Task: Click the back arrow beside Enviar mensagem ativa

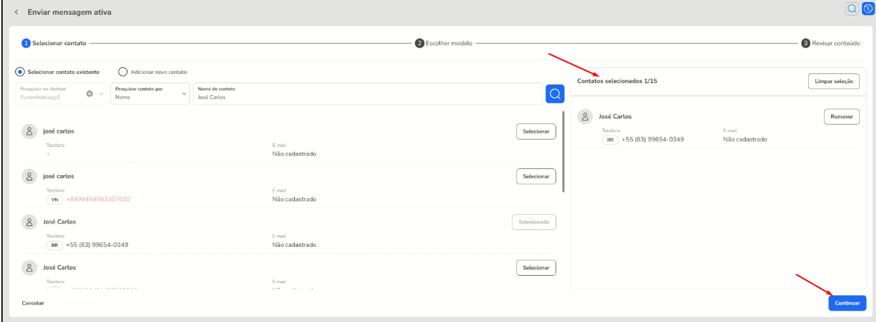Action: tap(17, 13)
